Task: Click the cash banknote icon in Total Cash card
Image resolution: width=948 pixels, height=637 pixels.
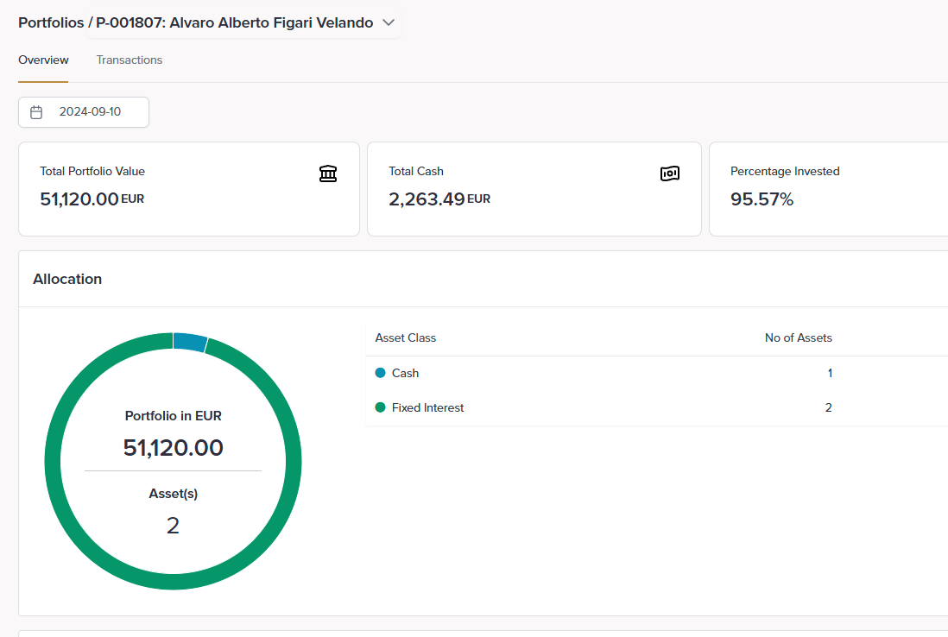Action: pos(670,173)
